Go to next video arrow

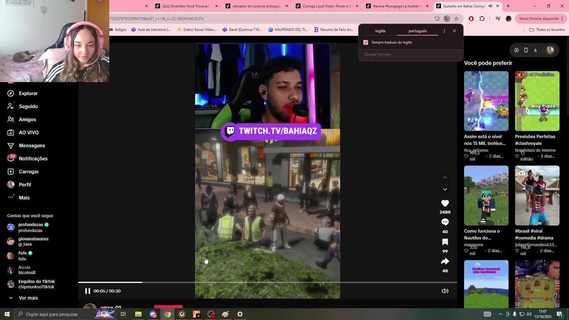[445, 189]
